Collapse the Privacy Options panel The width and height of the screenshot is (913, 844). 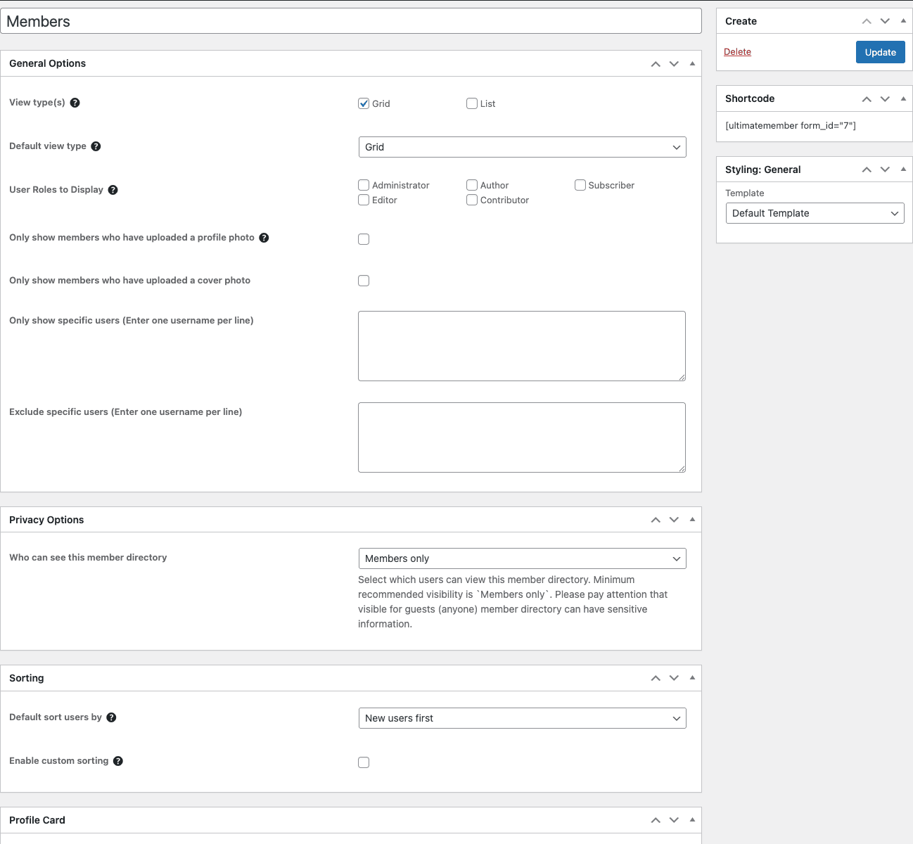tap(692, 520)
